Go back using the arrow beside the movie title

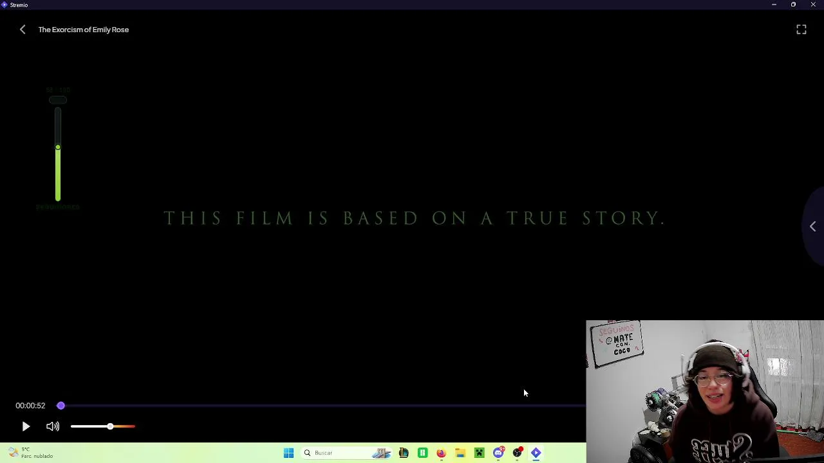pos(23,30)
